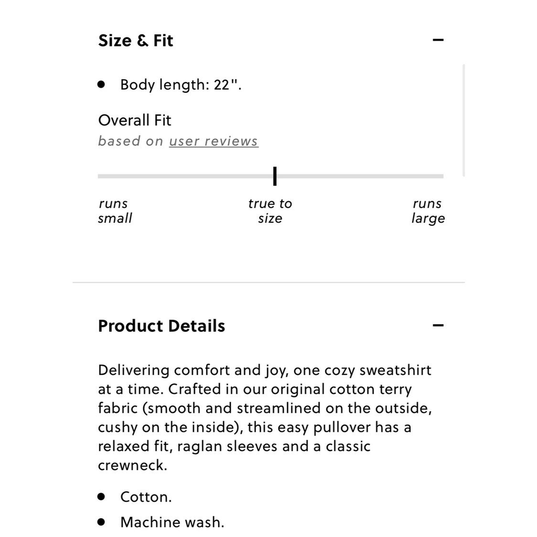The width and height of the screenshot is (537, 537).
Task: Click the Overall Fit label
Action: (135, 120)
